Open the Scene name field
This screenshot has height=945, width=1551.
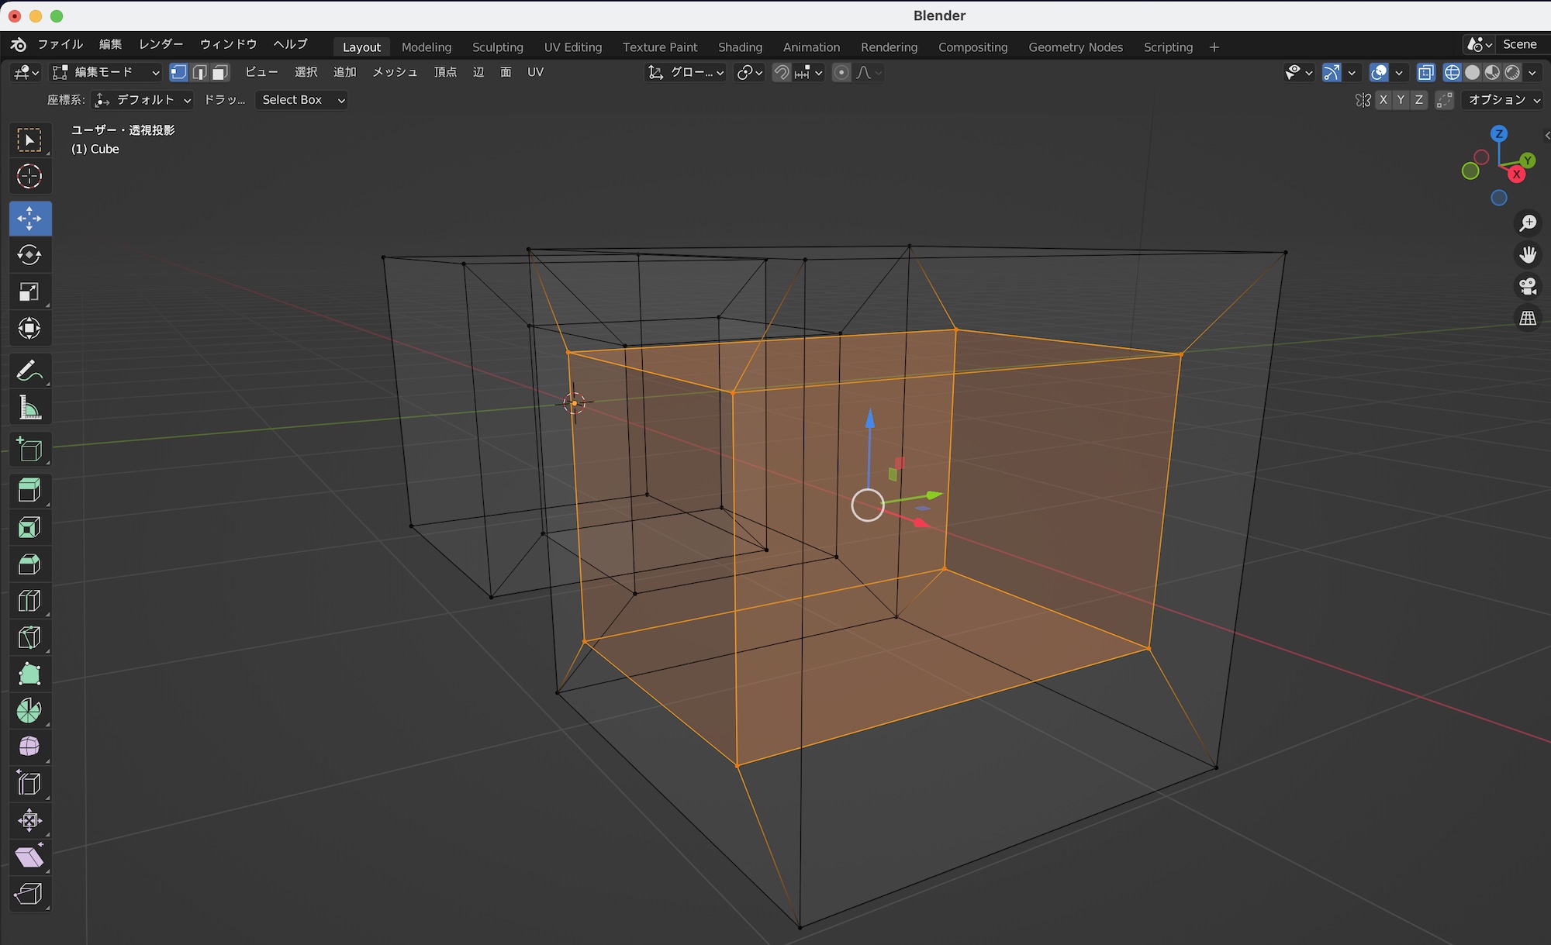click(x=1519, y=44)
